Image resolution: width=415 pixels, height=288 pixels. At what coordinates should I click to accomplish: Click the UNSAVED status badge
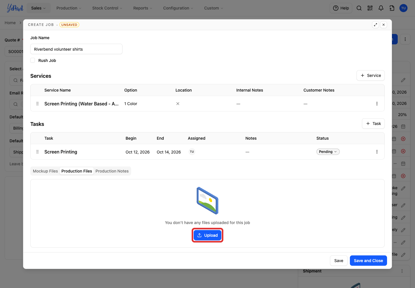(69, 25)
